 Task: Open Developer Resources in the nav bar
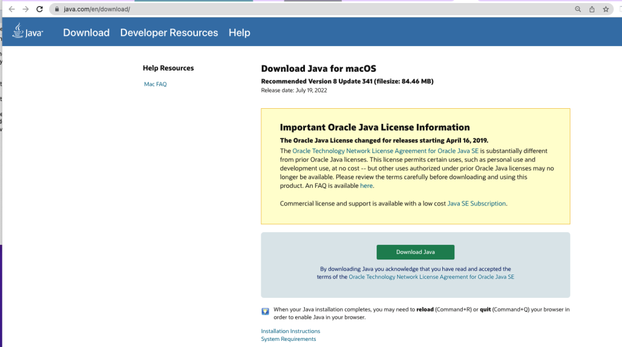pos(169,33)
